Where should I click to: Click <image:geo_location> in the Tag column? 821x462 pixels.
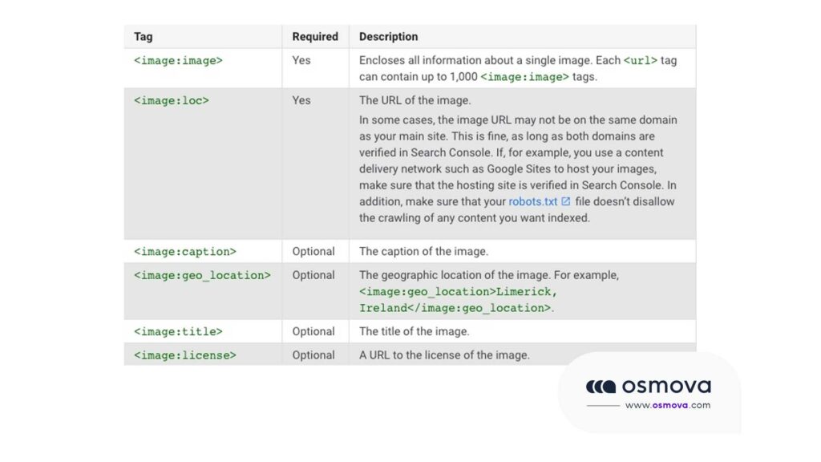click(x=202, y=275)
